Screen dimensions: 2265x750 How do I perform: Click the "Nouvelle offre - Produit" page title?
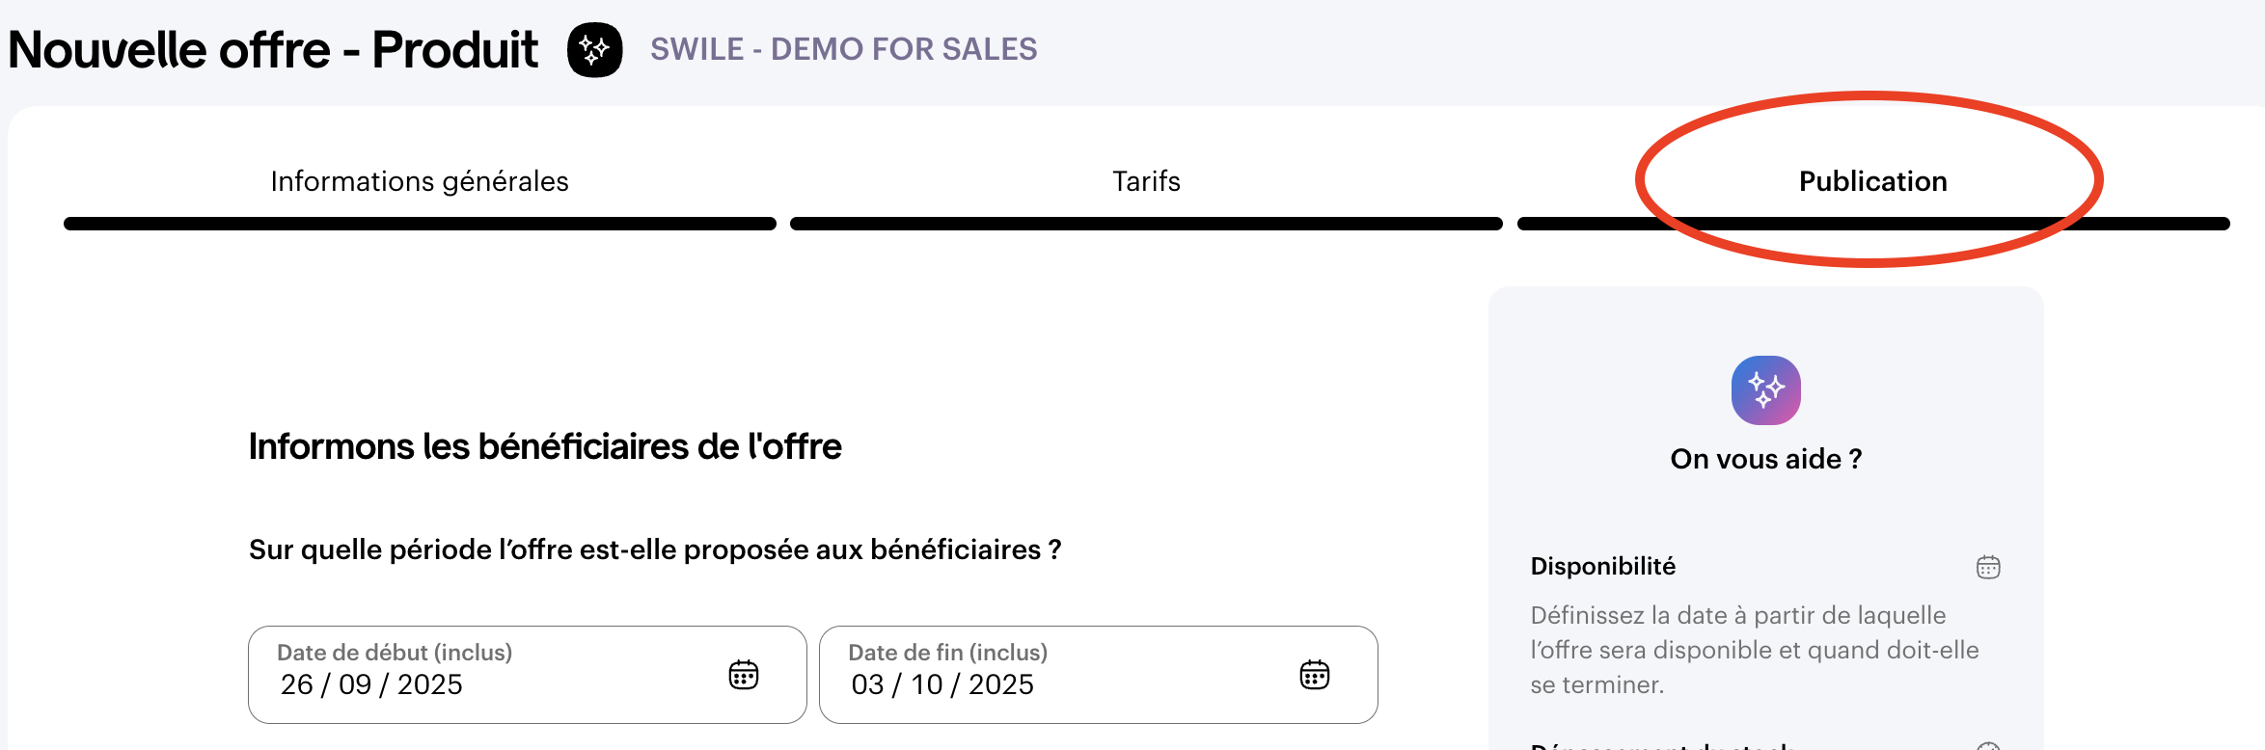click(273, 50)
